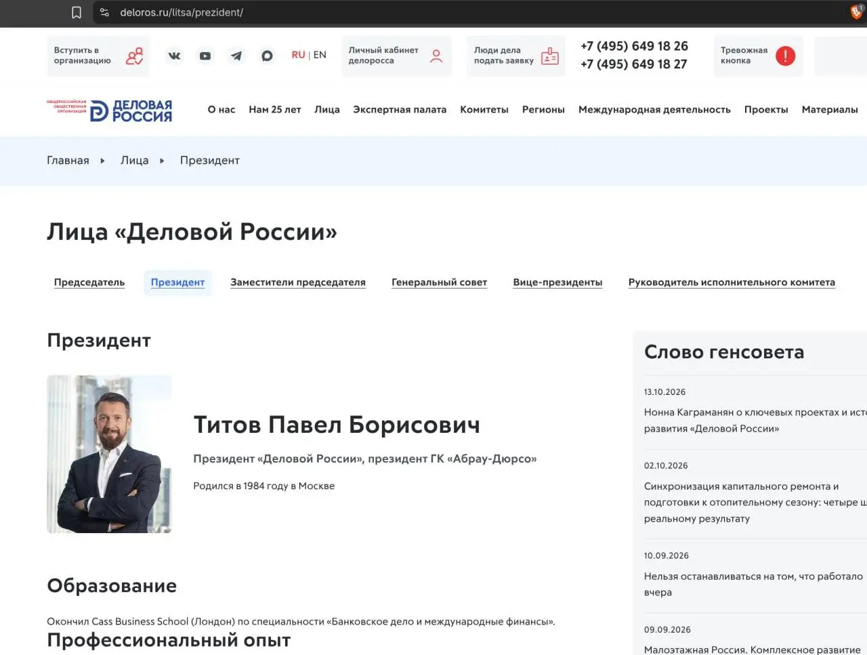Image resolution: width=867 pixels, height=655 pixels.
Task: Open the YouTube channel icon
Action: [205, 56]
